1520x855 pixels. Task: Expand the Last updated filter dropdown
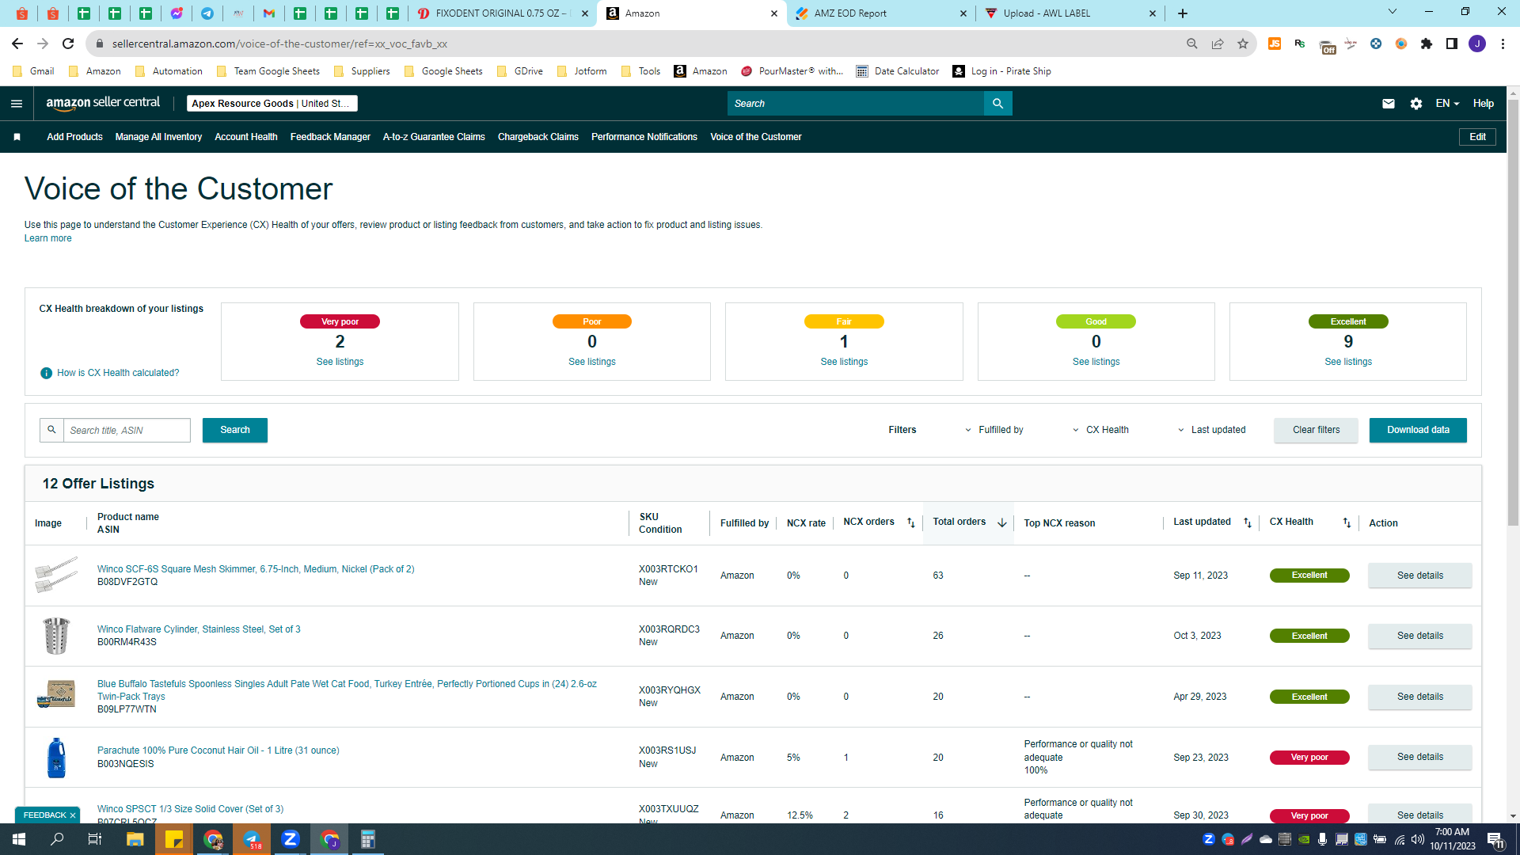click(1211, 430)
